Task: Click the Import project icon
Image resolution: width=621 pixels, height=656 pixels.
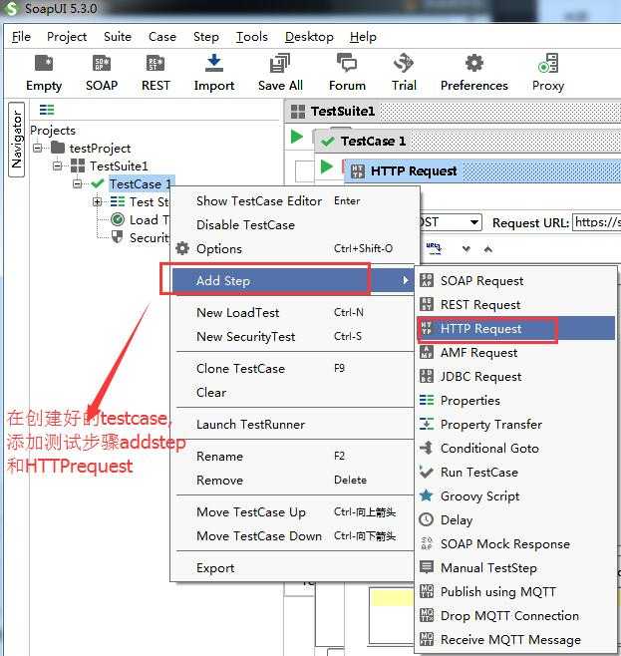Action: coord(214,63)
